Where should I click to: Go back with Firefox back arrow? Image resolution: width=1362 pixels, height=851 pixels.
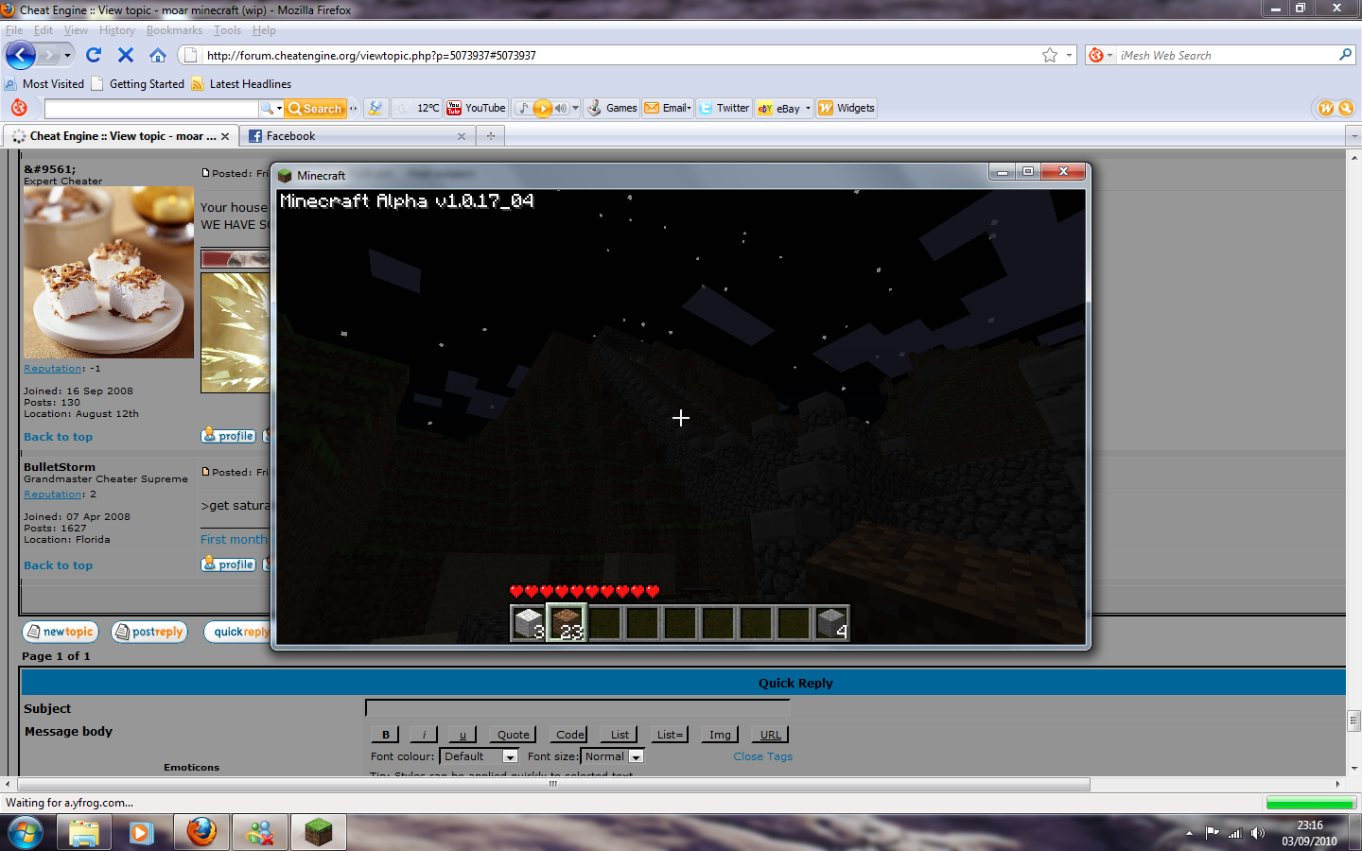click(x=20, y=56)
